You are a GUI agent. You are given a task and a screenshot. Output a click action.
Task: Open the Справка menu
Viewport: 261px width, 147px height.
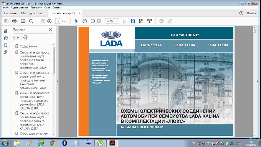57,8
